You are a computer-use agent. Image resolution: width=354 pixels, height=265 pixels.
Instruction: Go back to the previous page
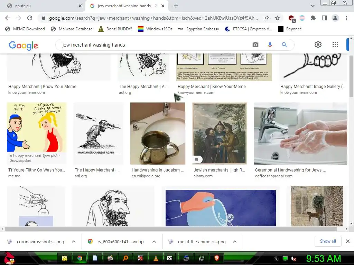click(8, 18)
